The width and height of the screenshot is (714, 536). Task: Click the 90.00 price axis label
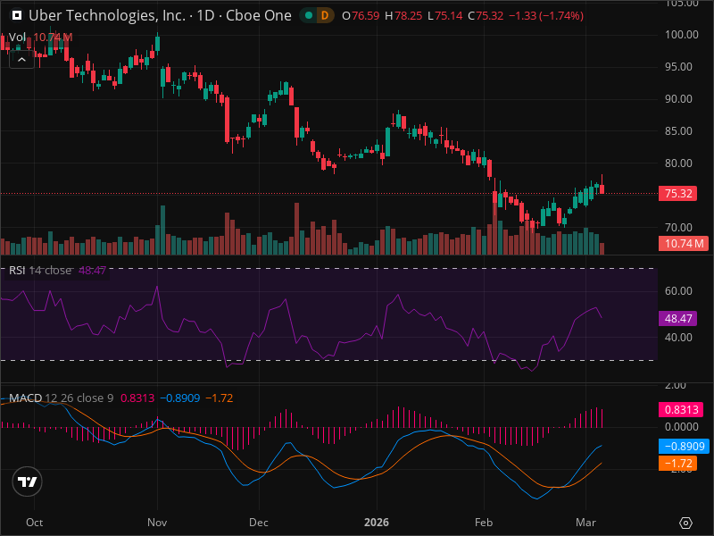[x=678, y=99]
